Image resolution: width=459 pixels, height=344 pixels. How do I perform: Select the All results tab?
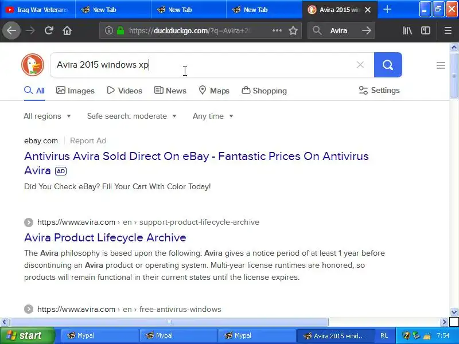coord(34,91)
